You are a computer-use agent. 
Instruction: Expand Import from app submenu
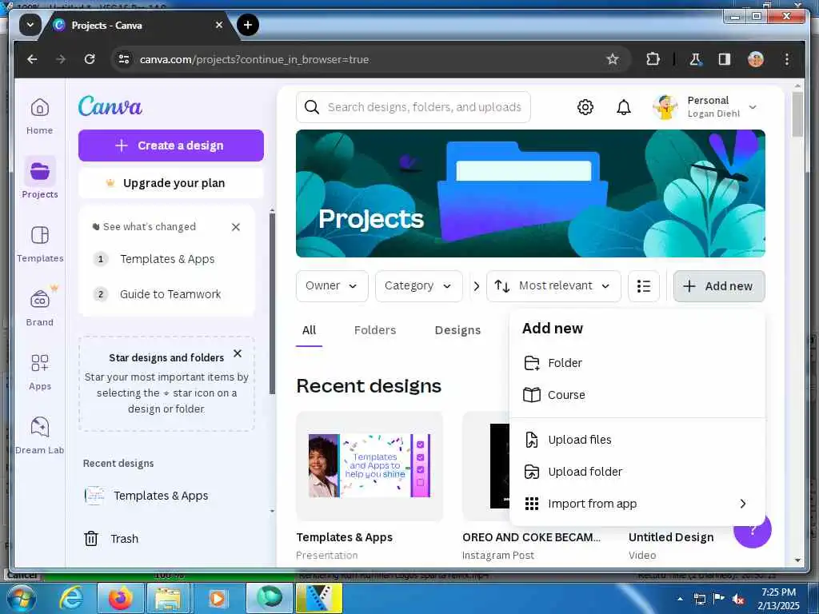637,504
